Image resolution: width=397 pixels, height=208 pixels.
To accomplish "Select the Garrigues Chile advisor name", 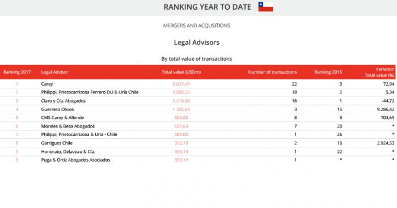I will tap(57, 143).
